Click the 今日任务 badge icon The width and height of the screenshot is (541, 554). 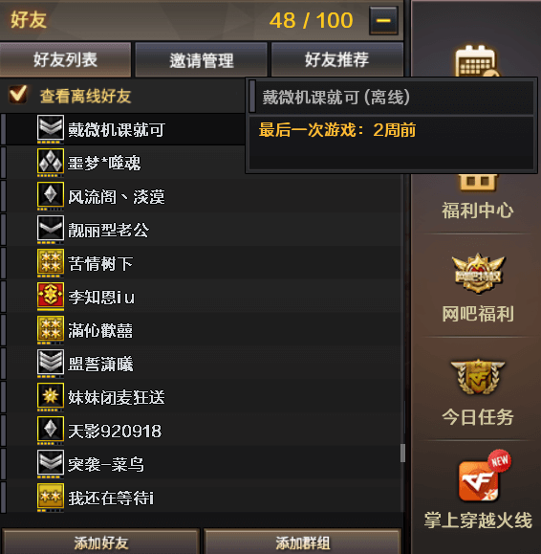tap(478, 377)
